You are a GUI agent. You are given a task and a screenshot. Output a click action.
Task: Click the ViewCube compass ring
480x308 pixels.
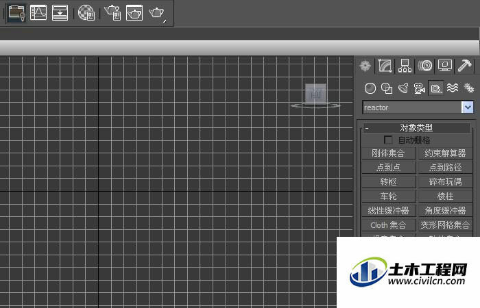click(315, 105)
